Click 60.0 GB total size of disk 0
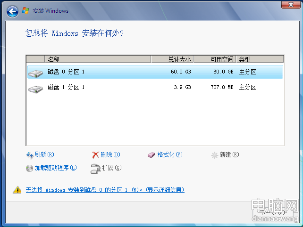The image size is (303, 227). (181, 72)
